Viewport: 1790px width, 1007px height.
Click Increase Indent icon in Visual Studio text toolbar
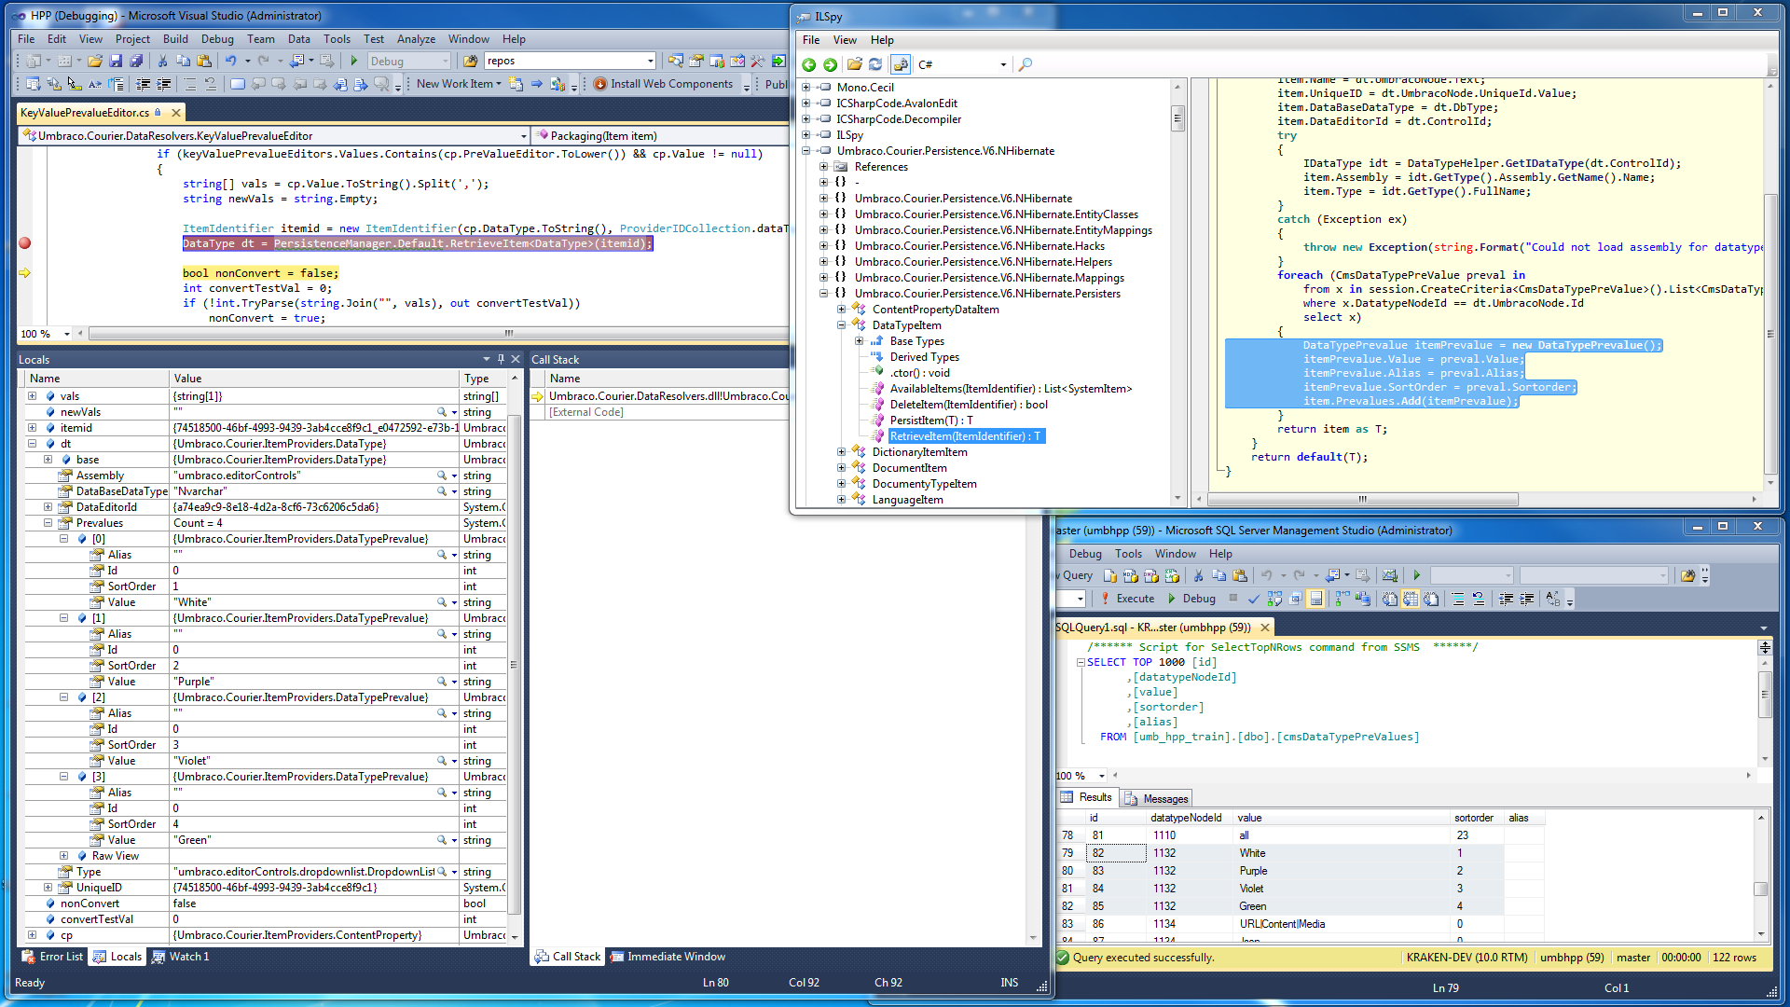click(x=164, y=85)
